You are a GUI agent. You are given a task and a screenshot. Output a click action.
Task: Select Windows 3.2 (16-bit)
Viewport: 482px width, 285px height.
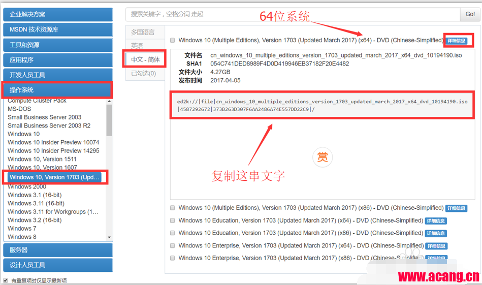[35, 220]
